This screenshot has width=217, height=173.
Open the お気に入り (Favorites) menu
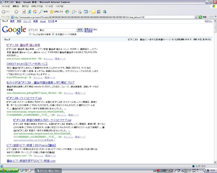[x=37, y=6]
